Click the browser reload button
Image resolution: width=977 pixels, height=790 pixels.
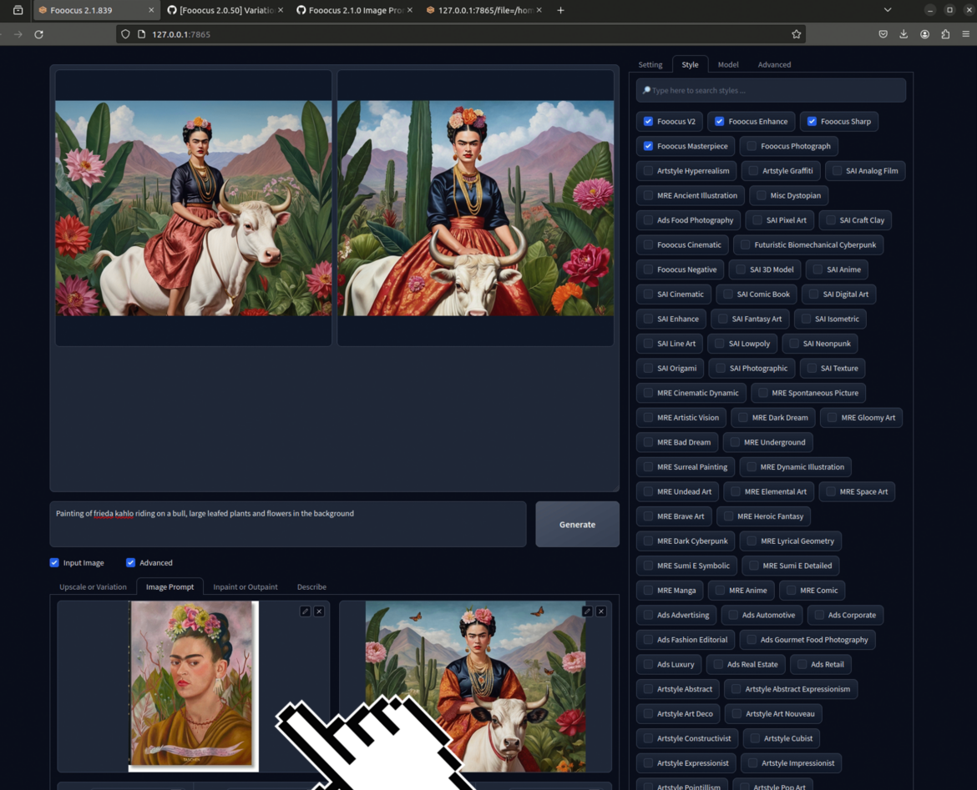point(38,34)
